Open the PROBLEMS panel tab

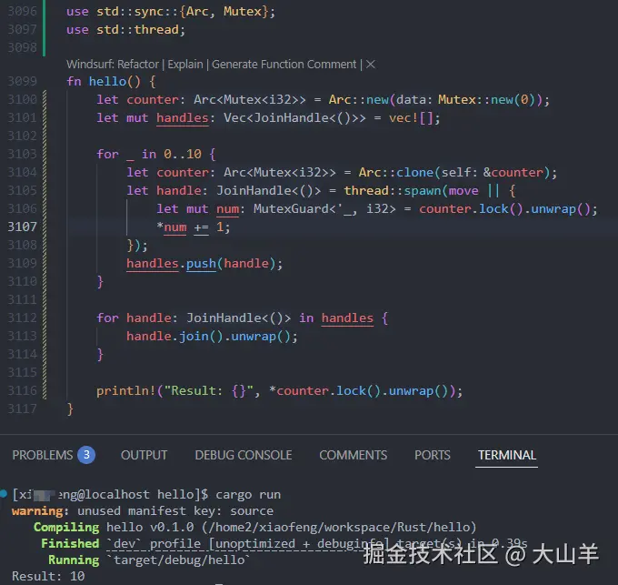click(x=42, y=455)
